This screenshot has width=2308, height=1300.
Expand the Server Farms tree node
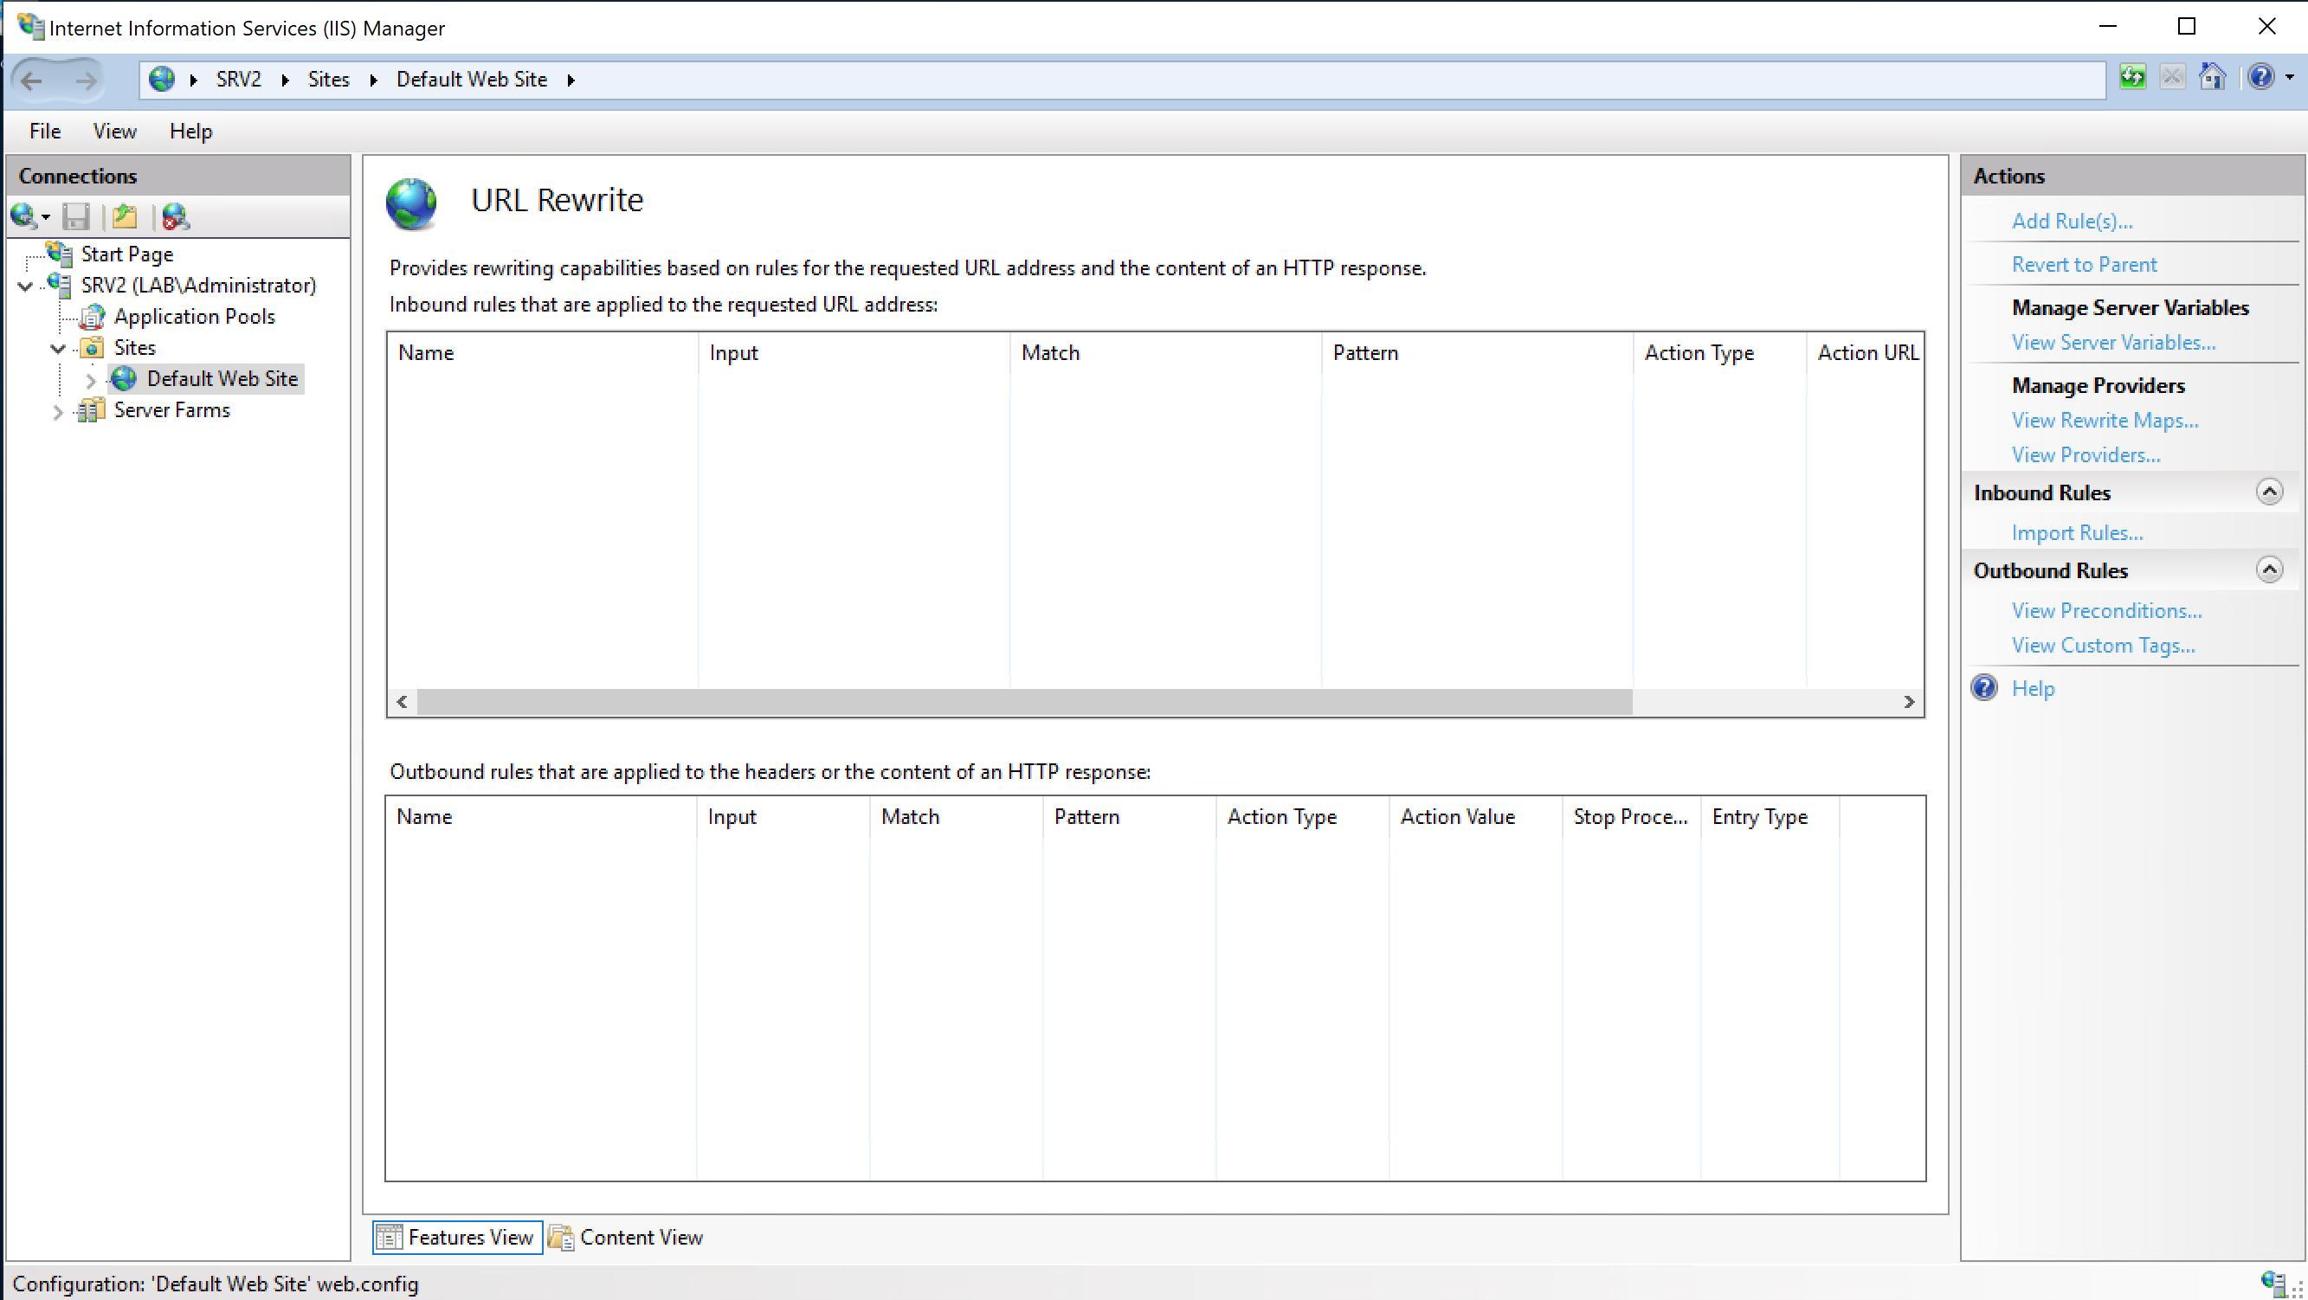(57, 410)
